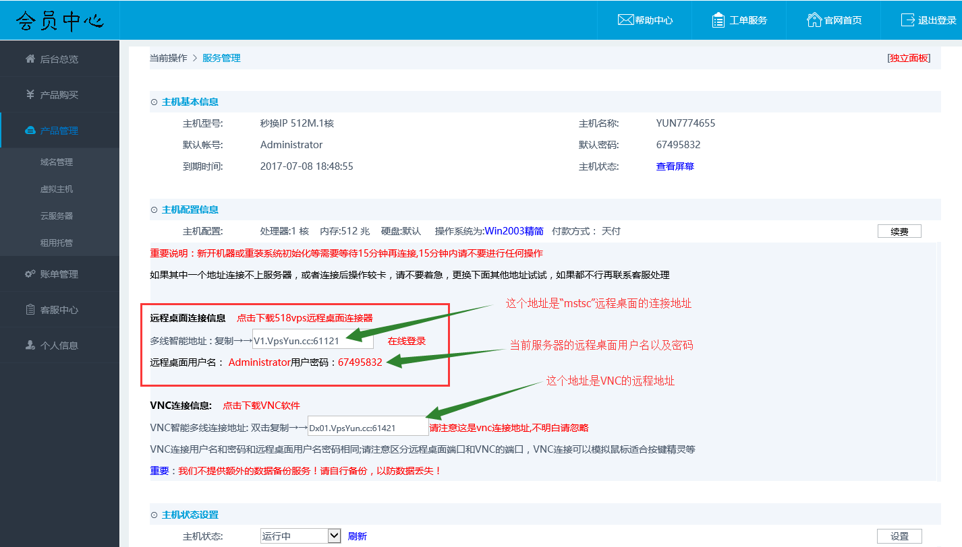Click the yen icon beside 产品购买
Viewport: 962px width, 547px height.
(x=30, y=94)
